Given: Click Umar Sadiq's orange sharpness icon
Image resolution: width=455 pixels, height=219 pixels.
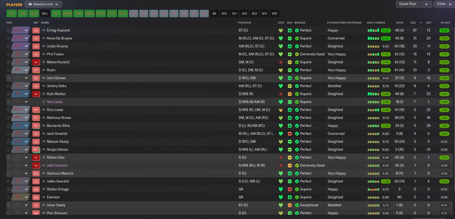Looking at the screenshot, I should coord(290,205).
